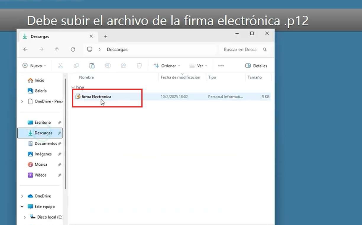Viewport: 362px width, 225px height.
Task: Refresh the Descargas folder view
Action: tap(73, 50)
